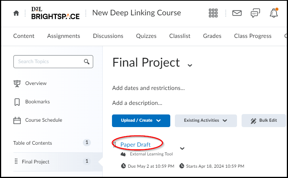The height and width of the screenshot is (178, 288).
Task: Open Existing Activities dropdown
Action: pos(206,121)
